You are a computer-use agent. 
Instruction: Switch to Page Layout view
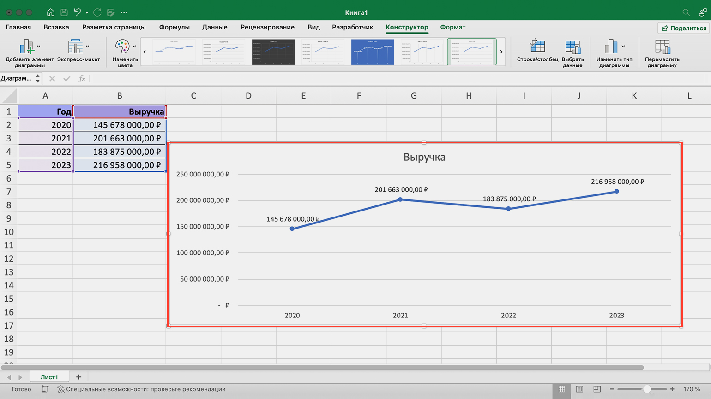coord(579,389)
